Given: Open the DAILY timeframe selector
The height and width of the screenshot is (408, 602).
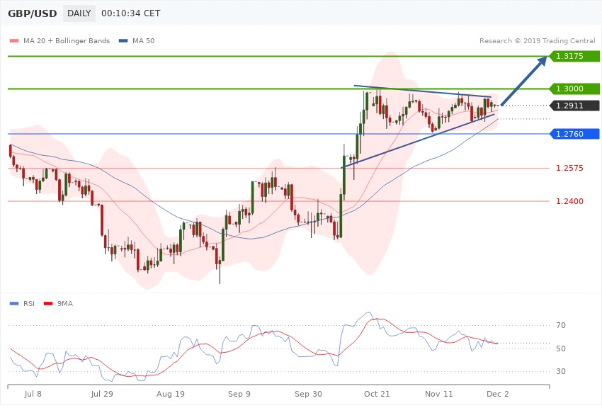Looking at the screenshot, I should click(x=79, y=13).
